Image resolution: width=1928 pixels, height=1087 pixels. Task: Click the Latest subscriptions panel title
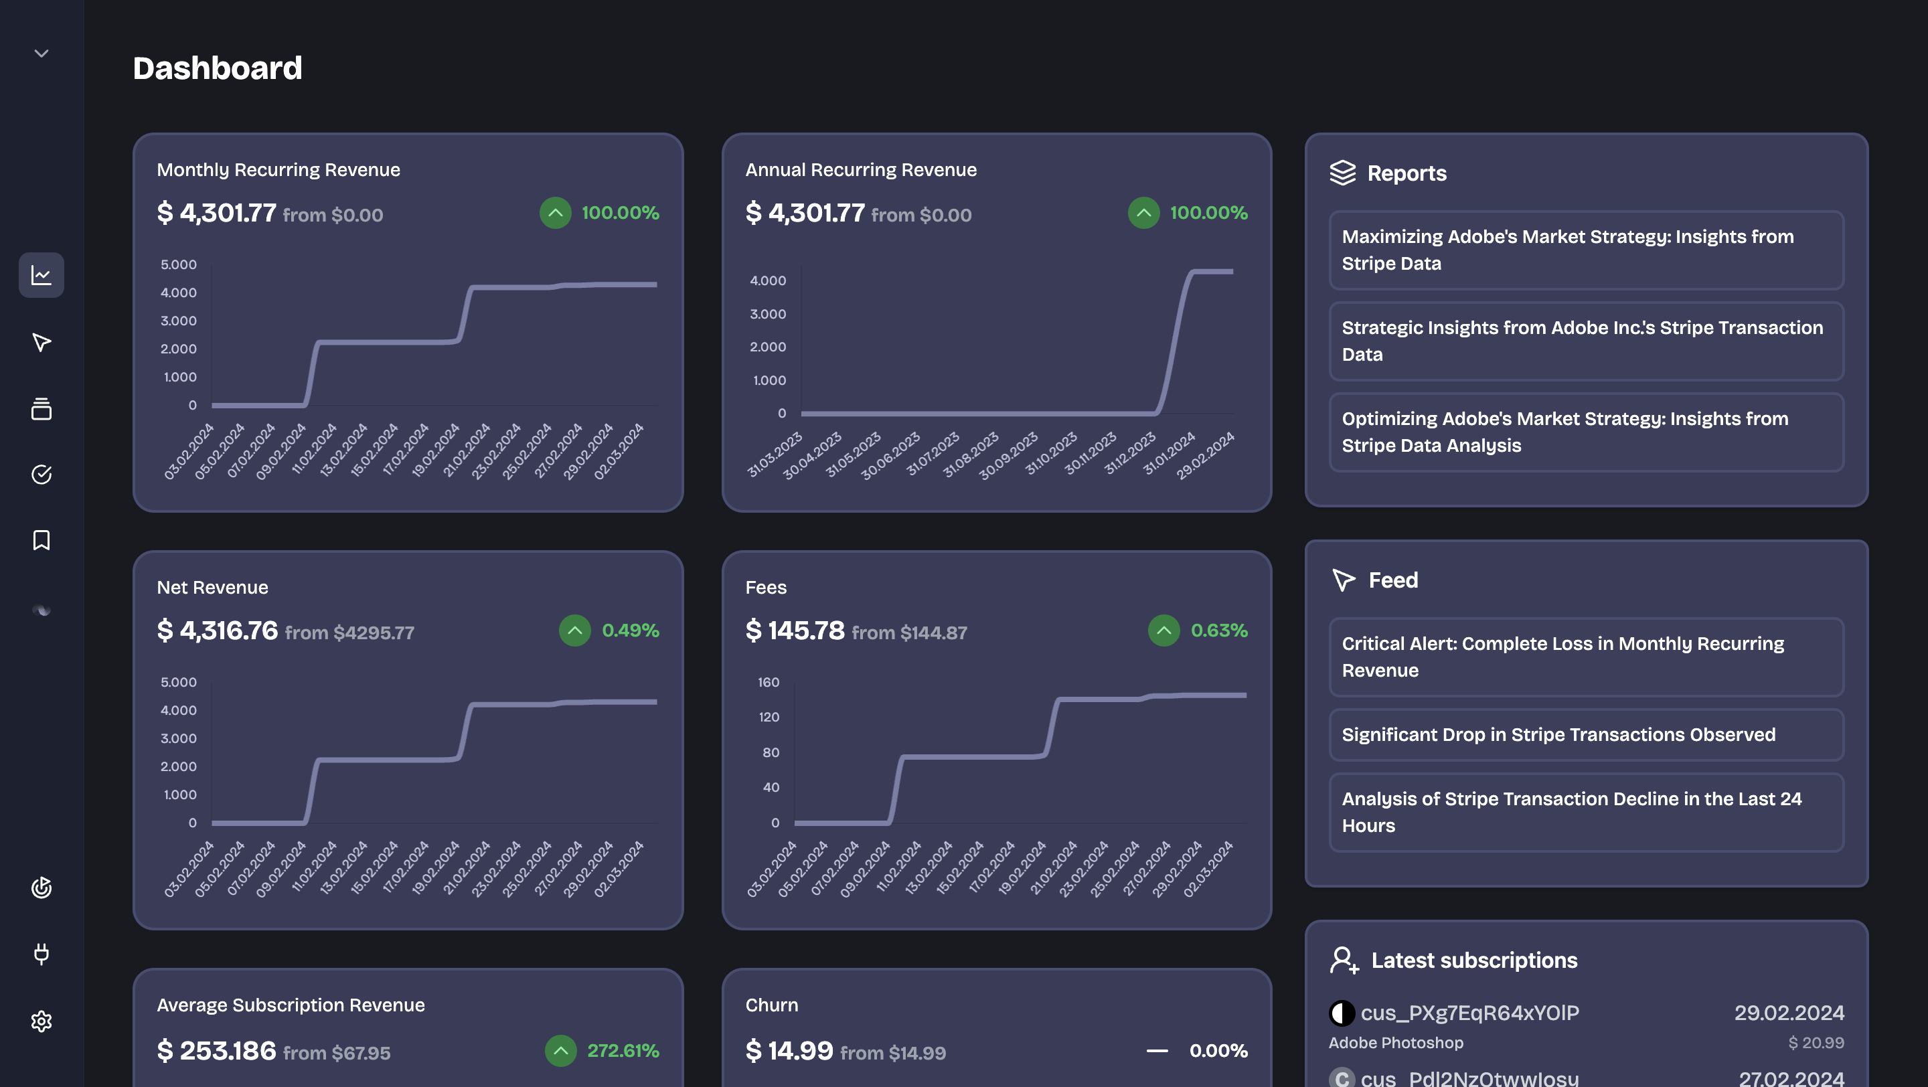[1473, 960]
